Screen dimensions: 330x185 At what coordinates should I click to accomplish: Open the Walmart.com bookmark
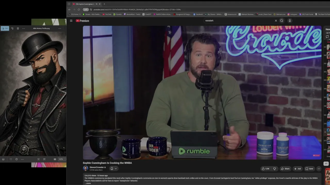pos(279,14)
